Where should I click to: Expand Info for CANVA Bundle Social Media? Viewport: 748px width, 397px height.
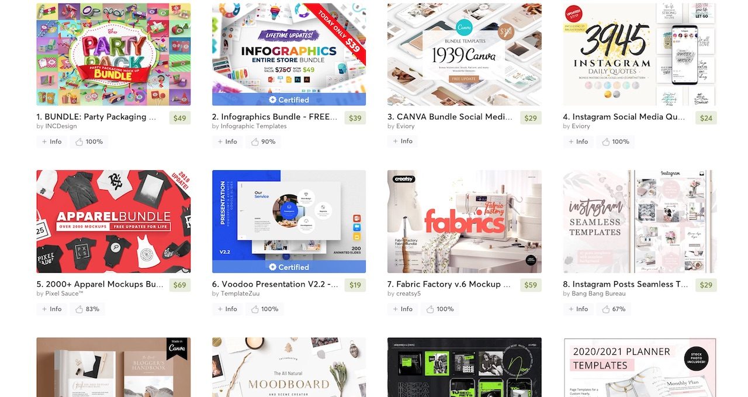(403, 141)
